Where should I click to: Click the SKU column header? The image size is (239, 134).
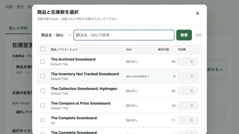[x=129, y=49]
